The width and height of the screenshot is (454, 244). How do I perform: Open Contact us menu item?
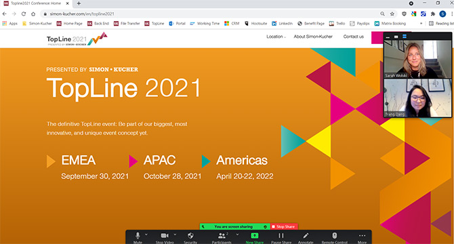pos(353,37)
